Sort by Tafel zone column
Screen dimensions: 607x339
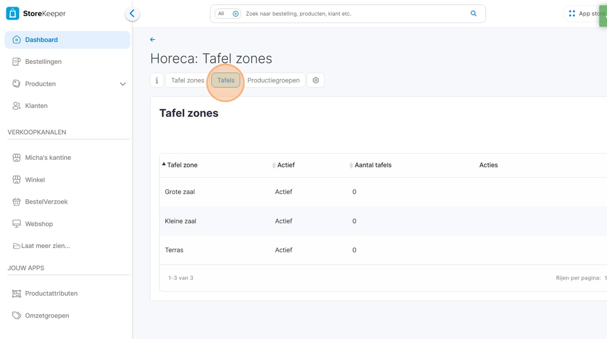[182, 165]
